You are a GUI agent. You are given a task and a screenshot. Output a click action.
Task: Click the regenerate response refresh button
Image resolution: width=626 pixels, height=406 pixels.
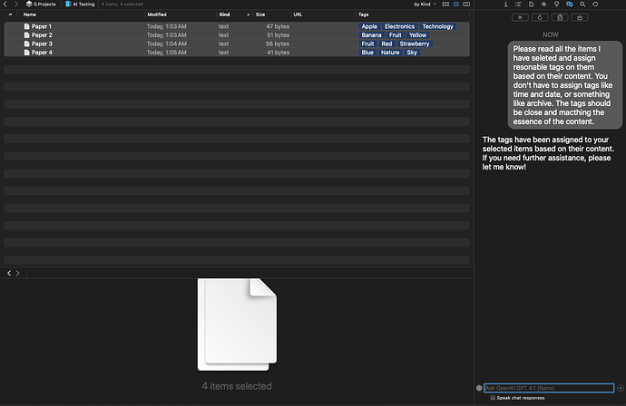coord(540,17)
